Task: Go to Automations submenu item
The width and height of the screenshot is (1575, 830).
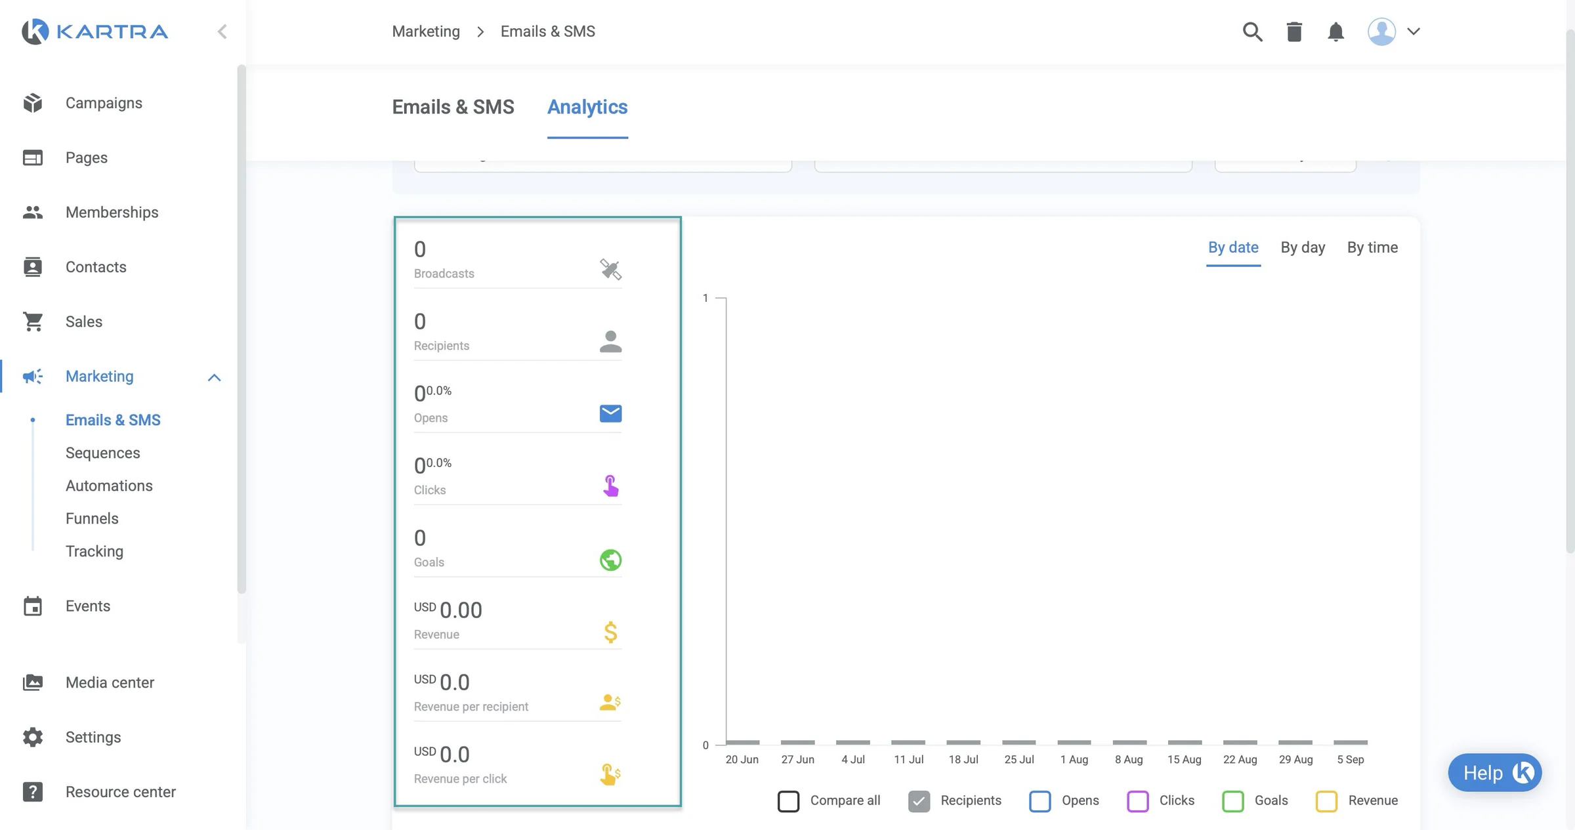Action: [109, 486]
